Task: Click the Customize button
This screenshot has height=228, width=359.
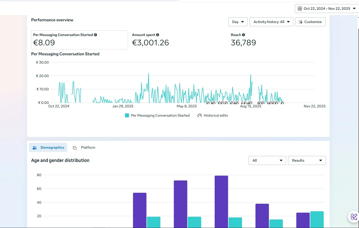Action: (x=310, y=22)
